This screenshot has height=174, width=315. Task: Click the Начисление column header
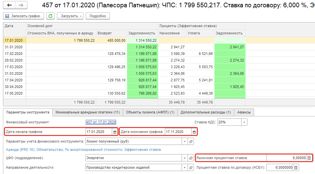coord(172,33)
